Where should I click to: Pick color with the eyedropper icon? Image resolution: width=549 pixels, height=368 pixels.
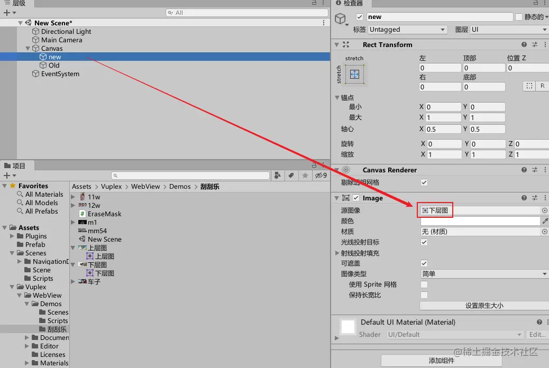pyautogui.click(x=545, y=221)
